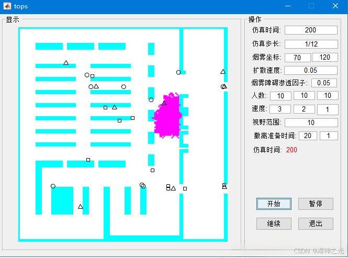Click the 继续 (continue) button

[274, 223]
